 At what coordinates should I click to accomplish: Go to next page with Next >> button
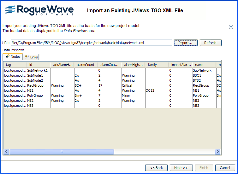pyautogui.click(x=181, y=168)
